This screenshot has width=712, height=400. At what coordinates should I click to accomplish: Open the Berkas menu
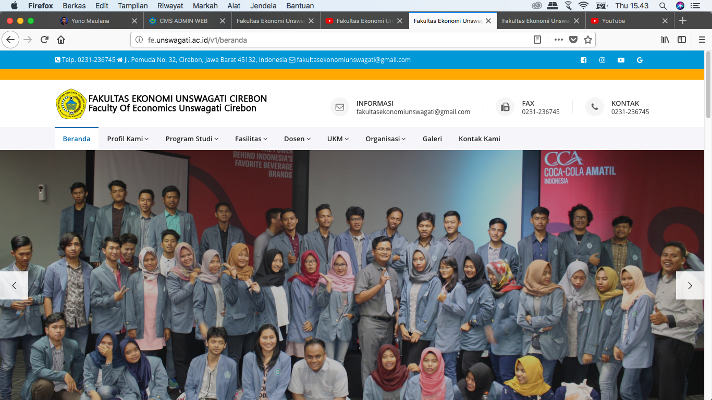[74, 6]
